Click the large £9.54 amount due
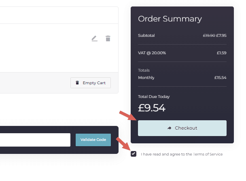Viewport: 246px width, 181px height. point(152,108)
